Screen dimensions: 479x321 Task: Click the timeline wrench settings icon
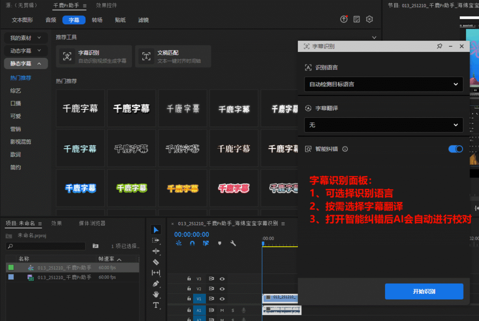click(x=233, y=243)
